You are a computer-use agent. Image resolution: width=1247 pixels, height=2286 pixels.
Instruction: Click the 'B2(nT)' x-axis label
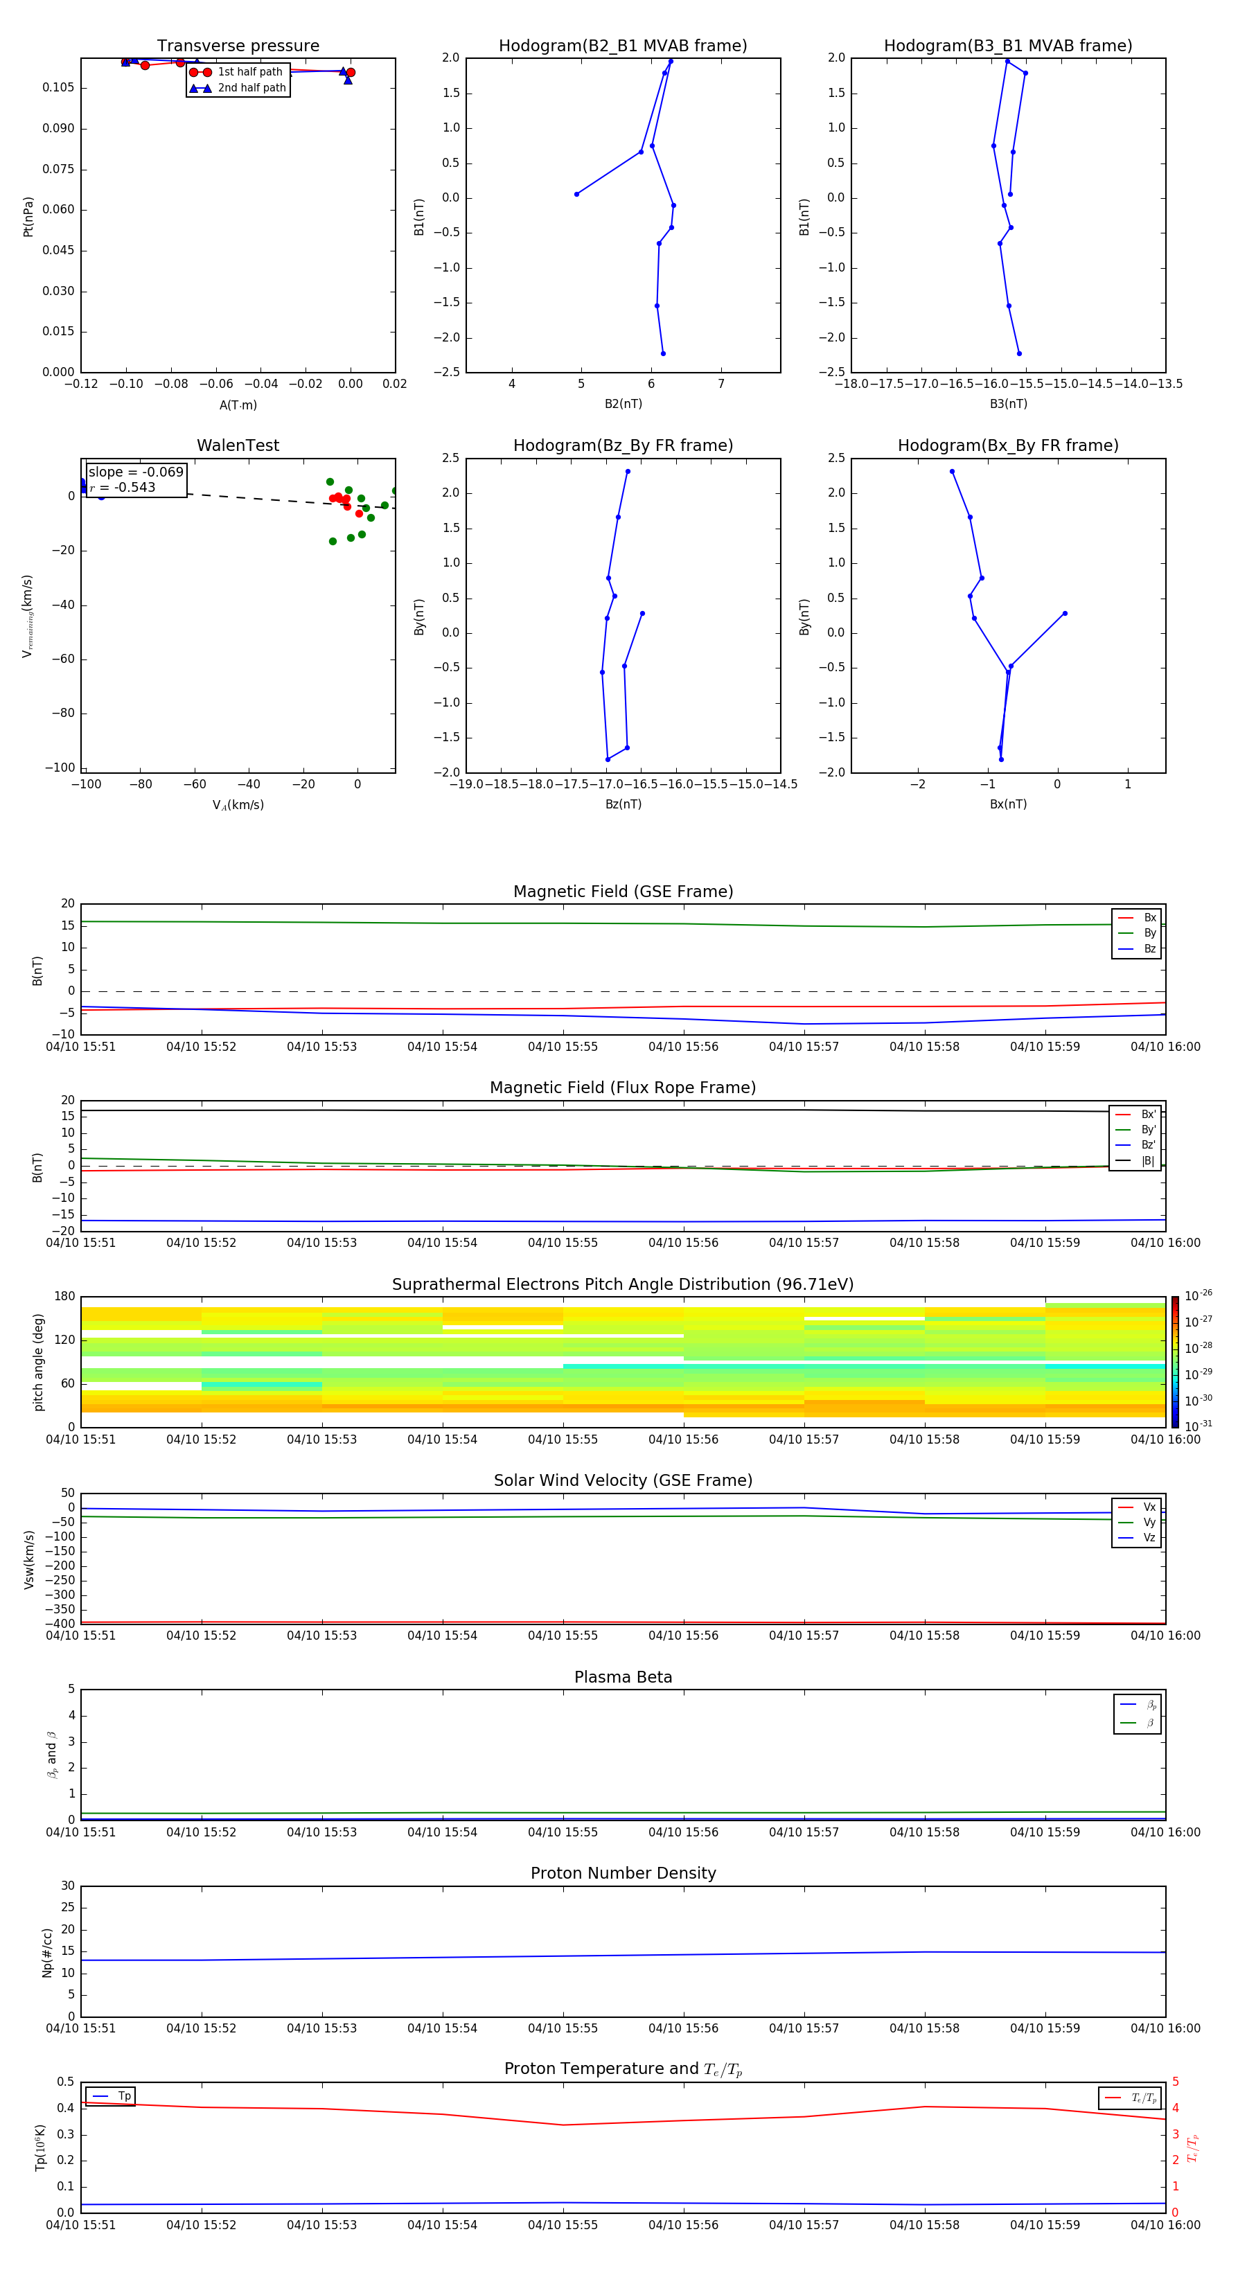(623, 404)
